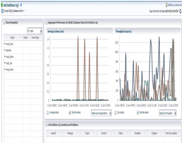Collapse the Incidents and Problems panel

coord(47,125)
